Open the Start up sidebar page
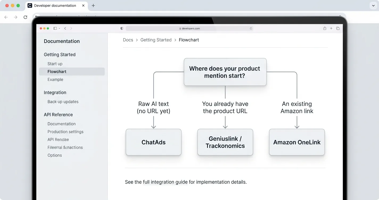379x200 pixels. (x=55, y=64)
